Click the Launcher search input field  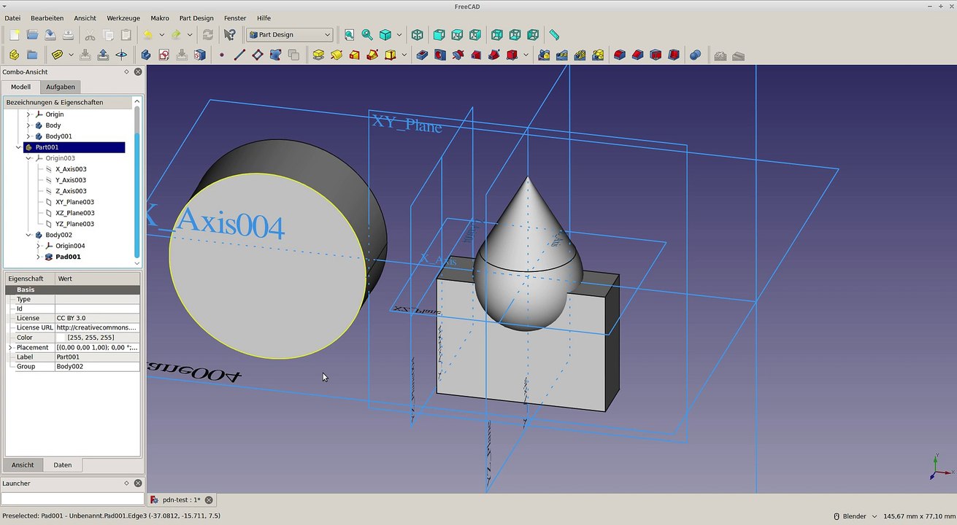coord(72,499)
